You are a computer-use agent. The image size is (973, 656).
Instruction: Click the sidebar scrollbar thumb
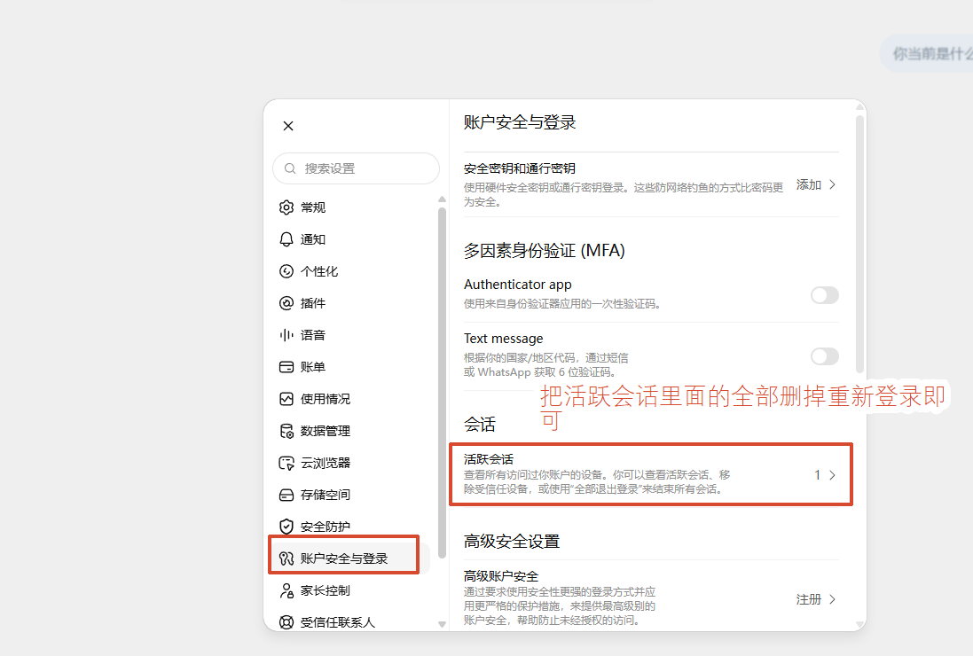[x=442, y=383]
